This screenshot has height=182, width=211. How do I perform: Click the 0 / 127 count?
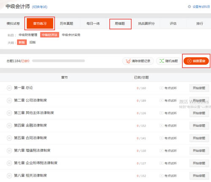click(x=141, y=163)
